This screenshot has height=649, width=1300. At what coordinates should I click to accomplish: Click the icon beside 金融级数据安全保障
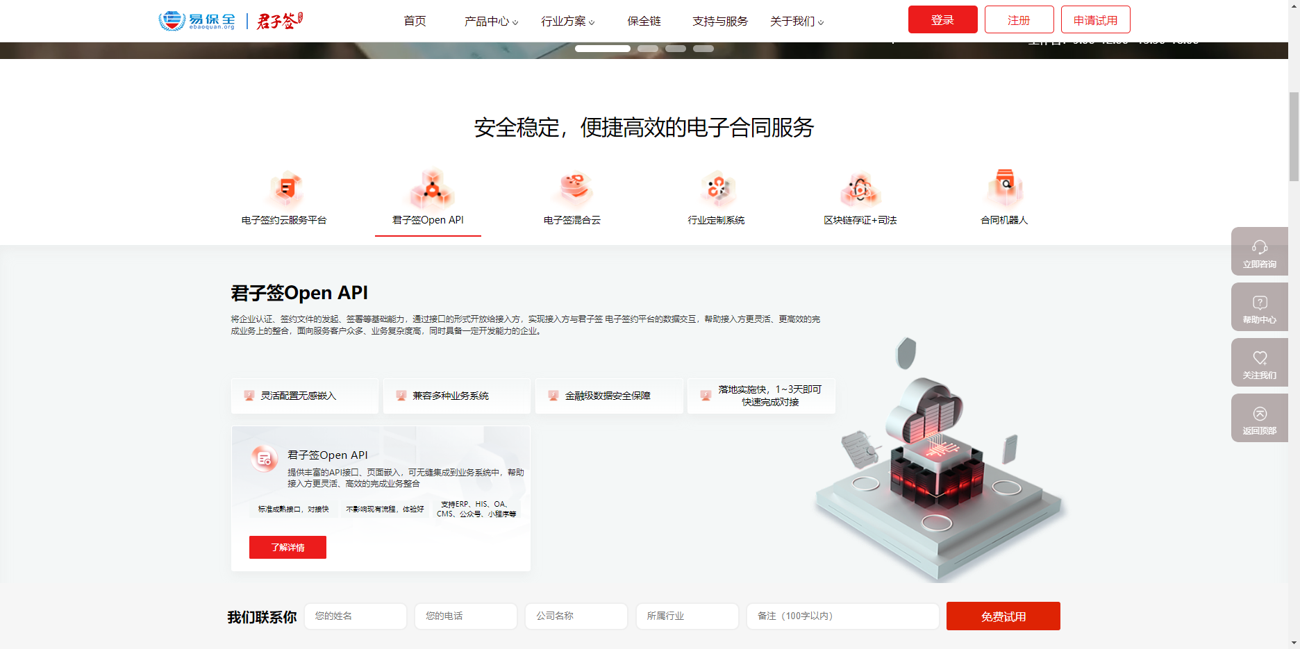pyautogui.click(x=553, y=396)
